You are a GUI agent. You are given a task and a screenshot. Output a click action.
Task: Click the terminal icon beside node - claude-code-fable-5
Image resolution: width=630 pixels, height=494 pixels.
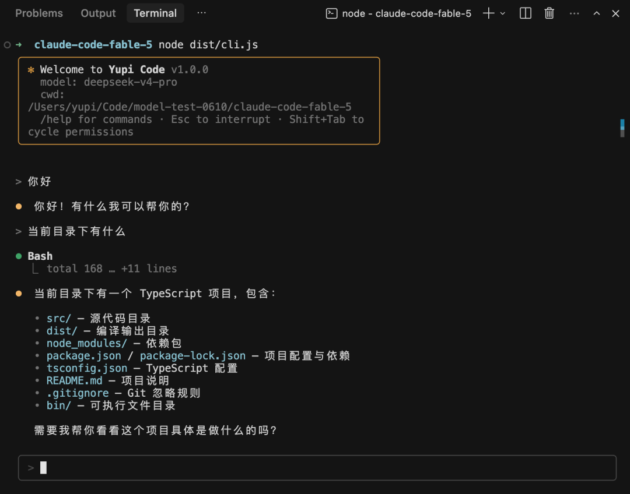click(x=331, y=13)
